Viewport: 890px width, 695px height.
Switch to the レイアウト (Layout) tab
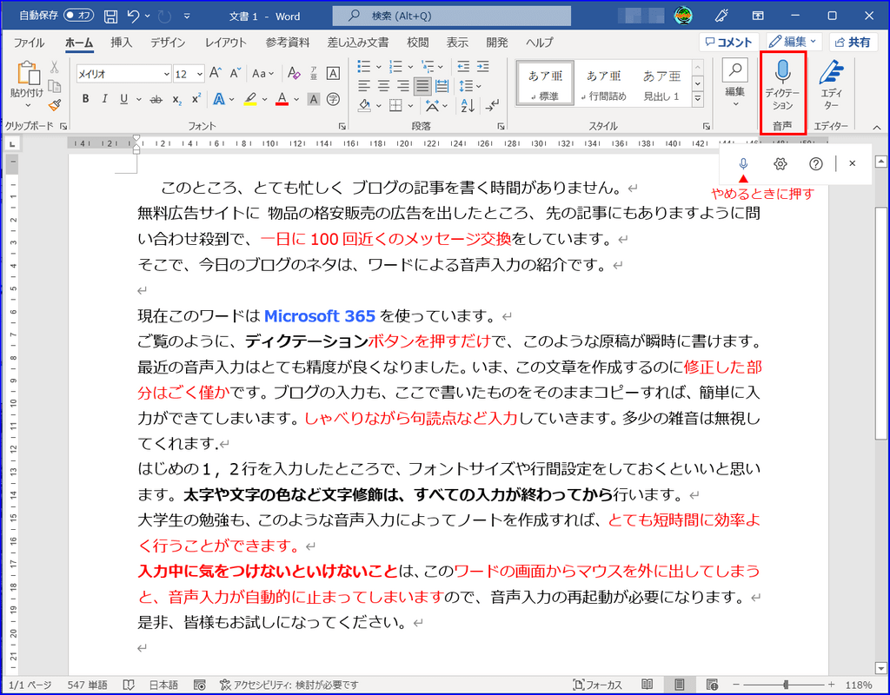click(225, 43)
